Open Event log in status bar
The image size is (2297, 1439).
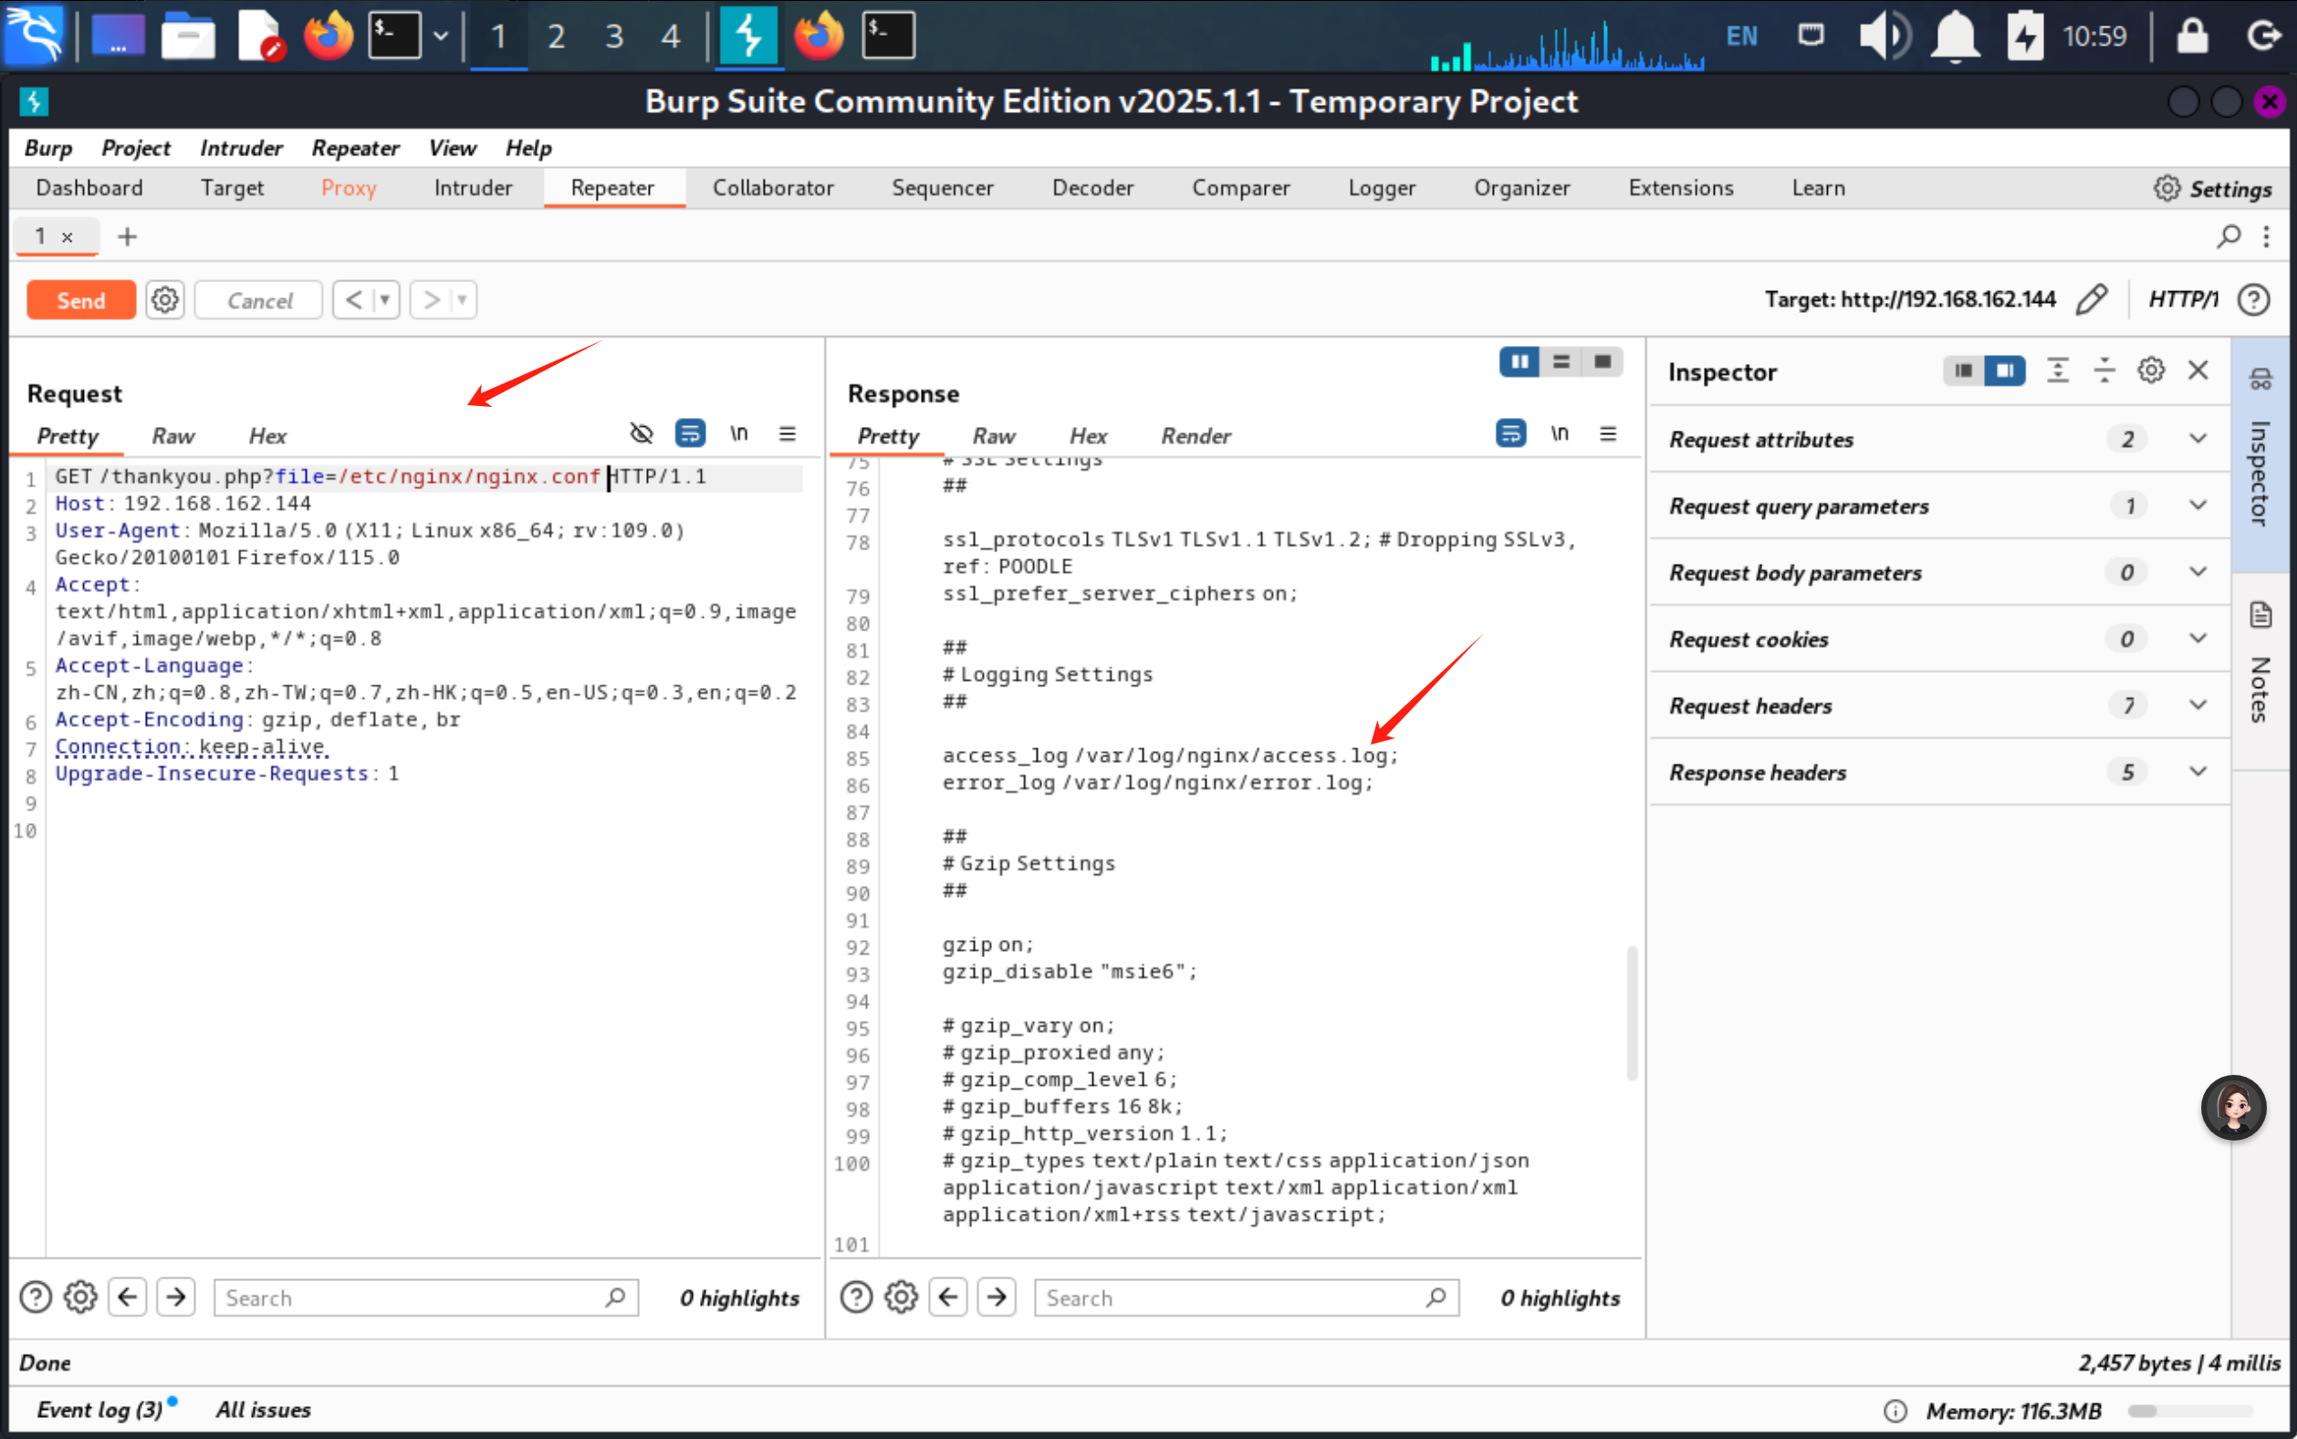[x=99, y=1410]
